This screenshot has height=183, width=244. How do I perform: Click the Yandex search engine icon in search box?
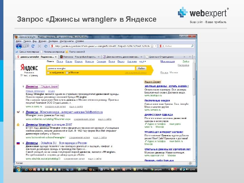[160, 46]
